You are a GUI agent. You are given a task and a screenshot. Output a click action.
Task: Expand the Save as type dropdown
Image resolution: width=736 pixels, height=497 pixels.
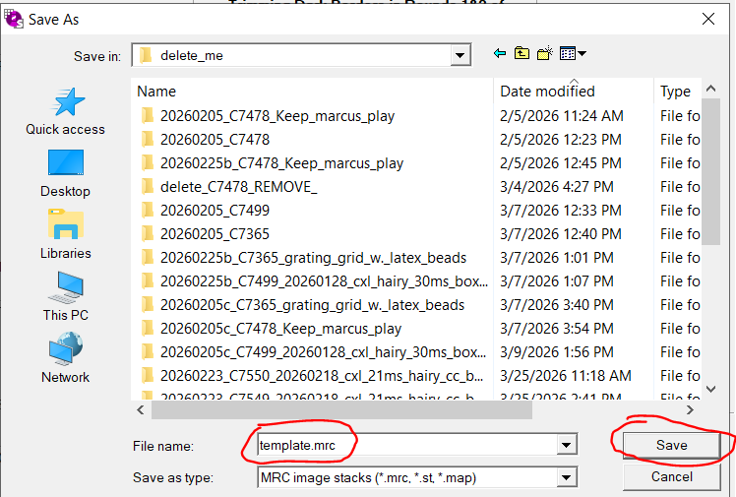click(x=567, y=477)
